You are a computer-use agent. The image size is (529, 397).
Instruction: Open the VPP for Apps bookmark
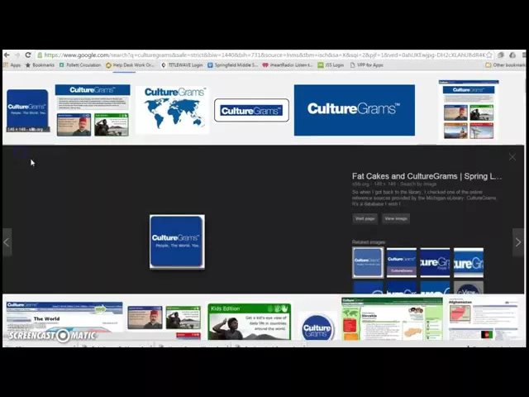pos(366,65)
